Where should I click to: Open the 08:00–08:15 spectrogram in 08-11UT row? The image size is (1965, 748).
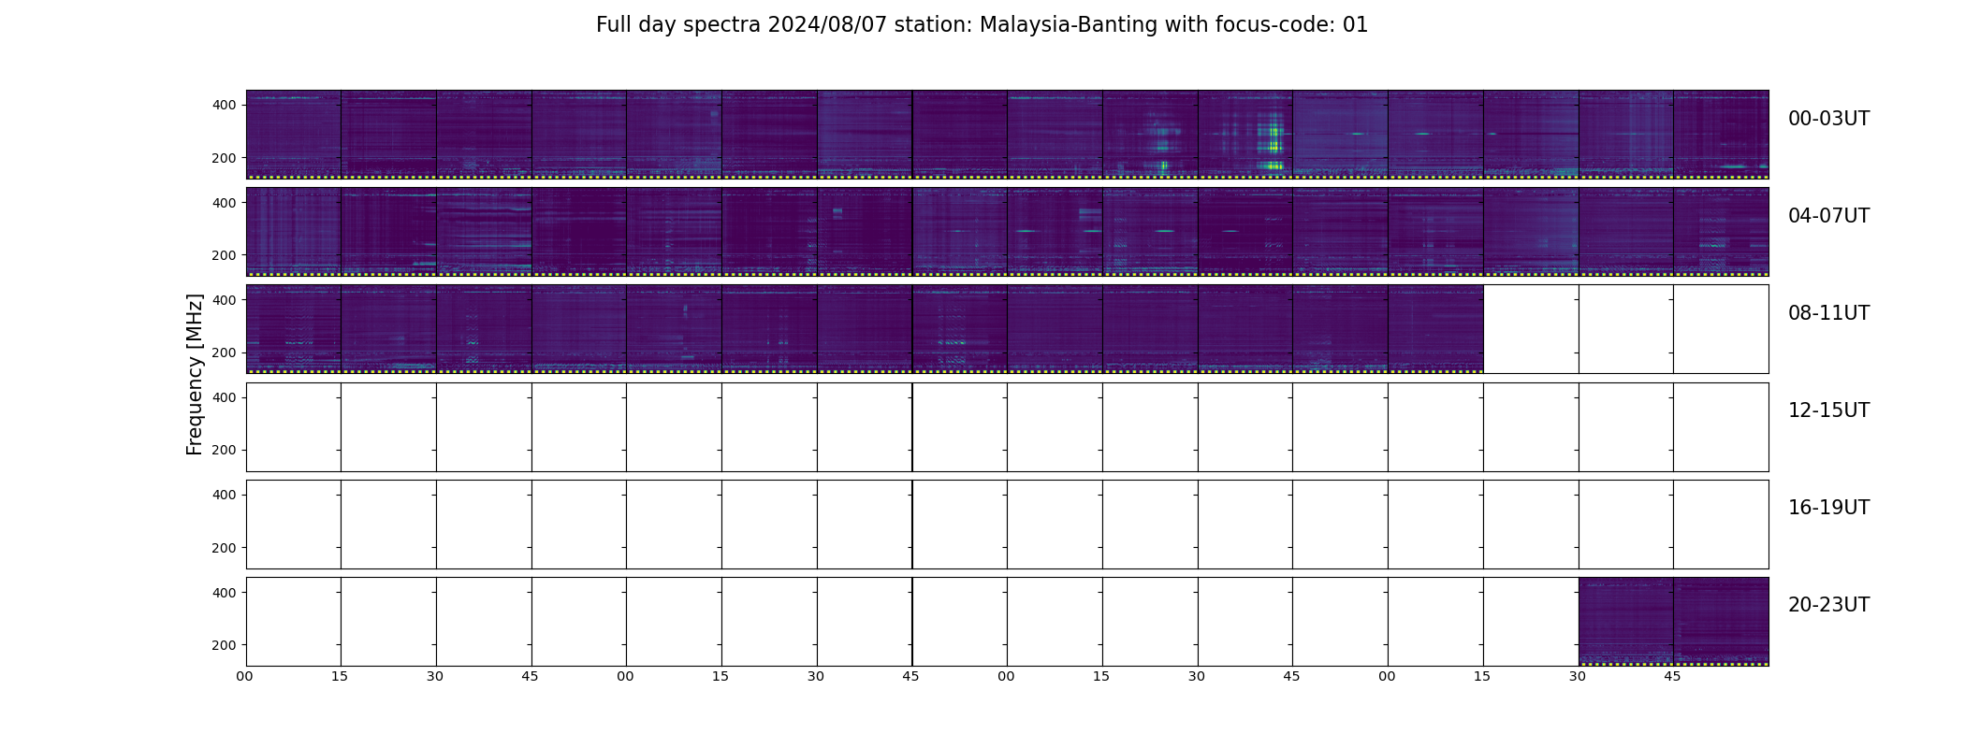click(294, 329)
